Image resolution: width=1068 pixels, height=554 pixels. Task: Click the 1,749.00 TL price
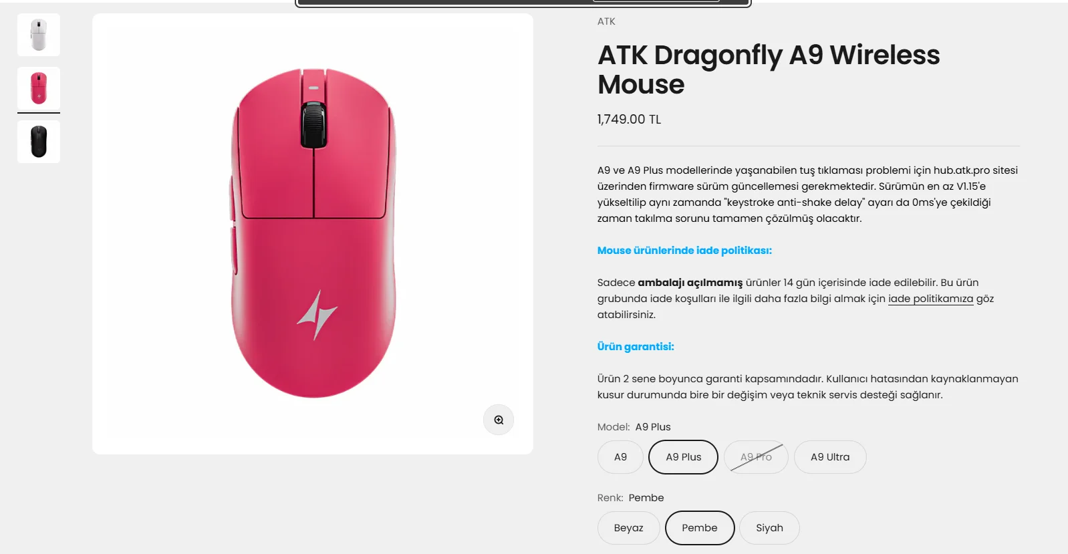click(x=629, y=120)
